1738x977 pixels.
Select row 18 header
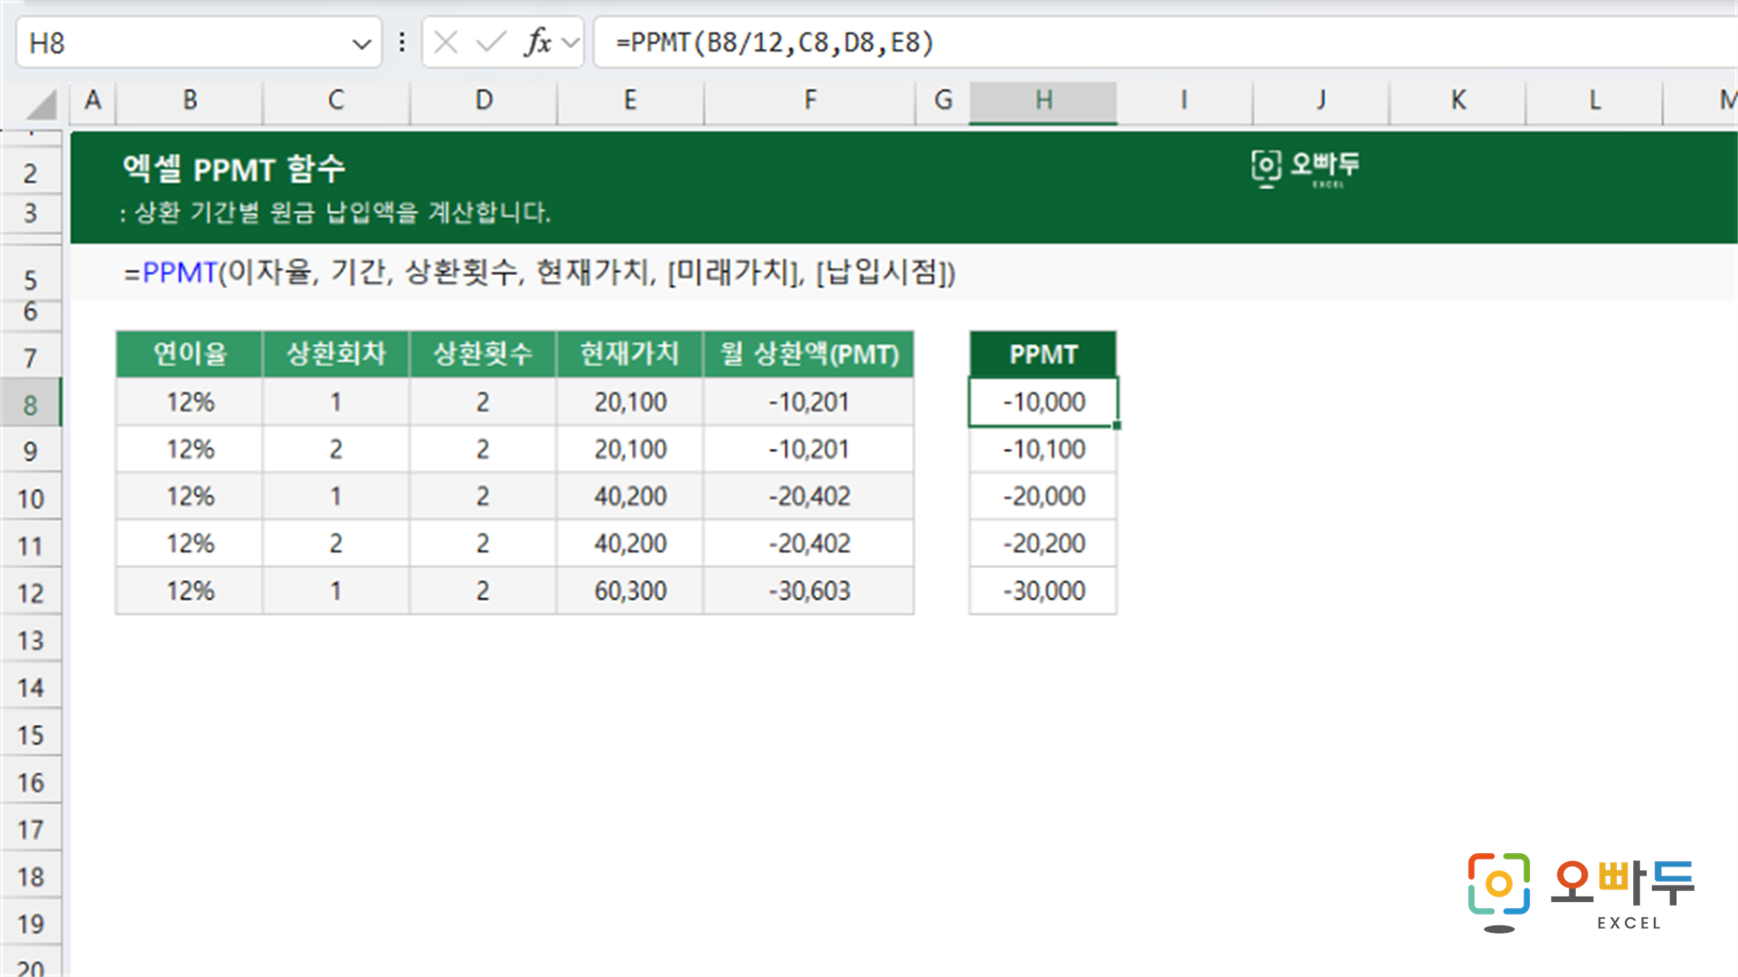tap(31, 876)
